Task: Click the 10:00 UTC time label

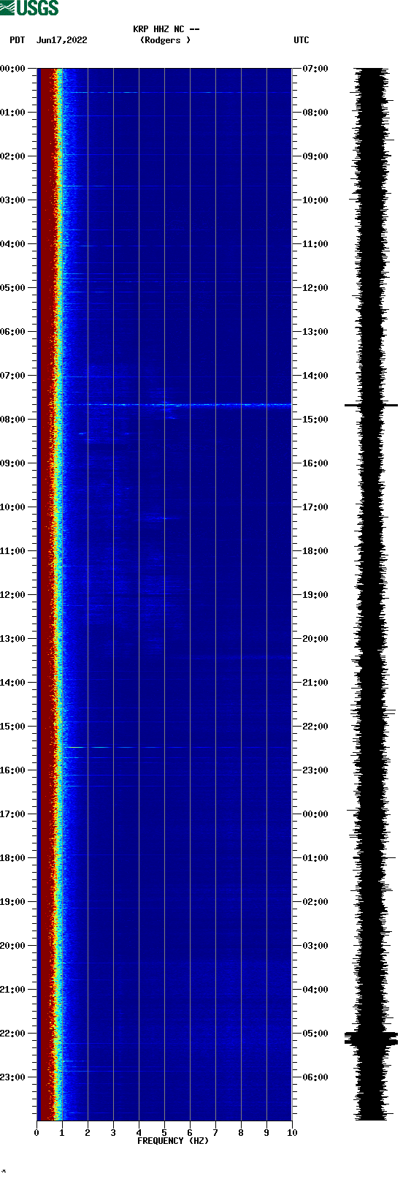Action: (x=315, y=200)
